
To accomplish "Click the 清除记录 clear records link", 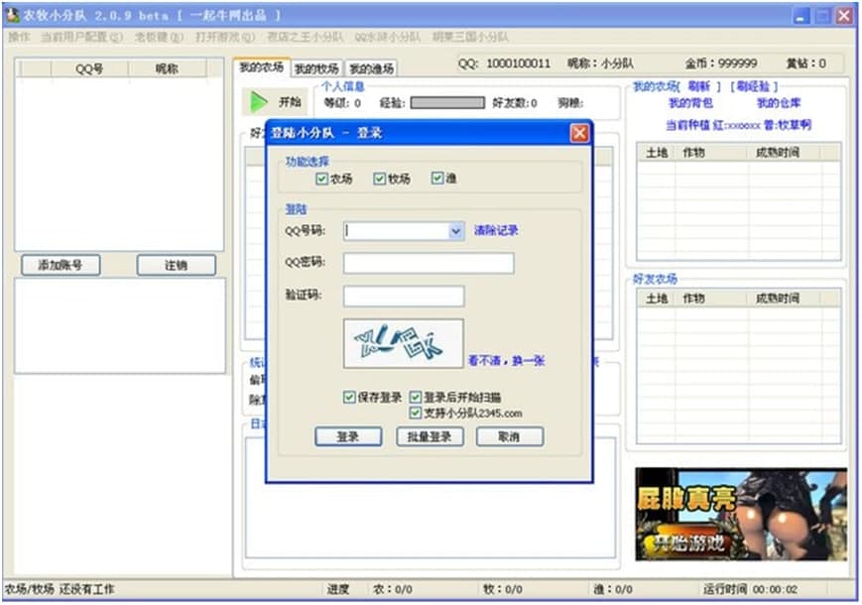I will click(x=496, y=230).
